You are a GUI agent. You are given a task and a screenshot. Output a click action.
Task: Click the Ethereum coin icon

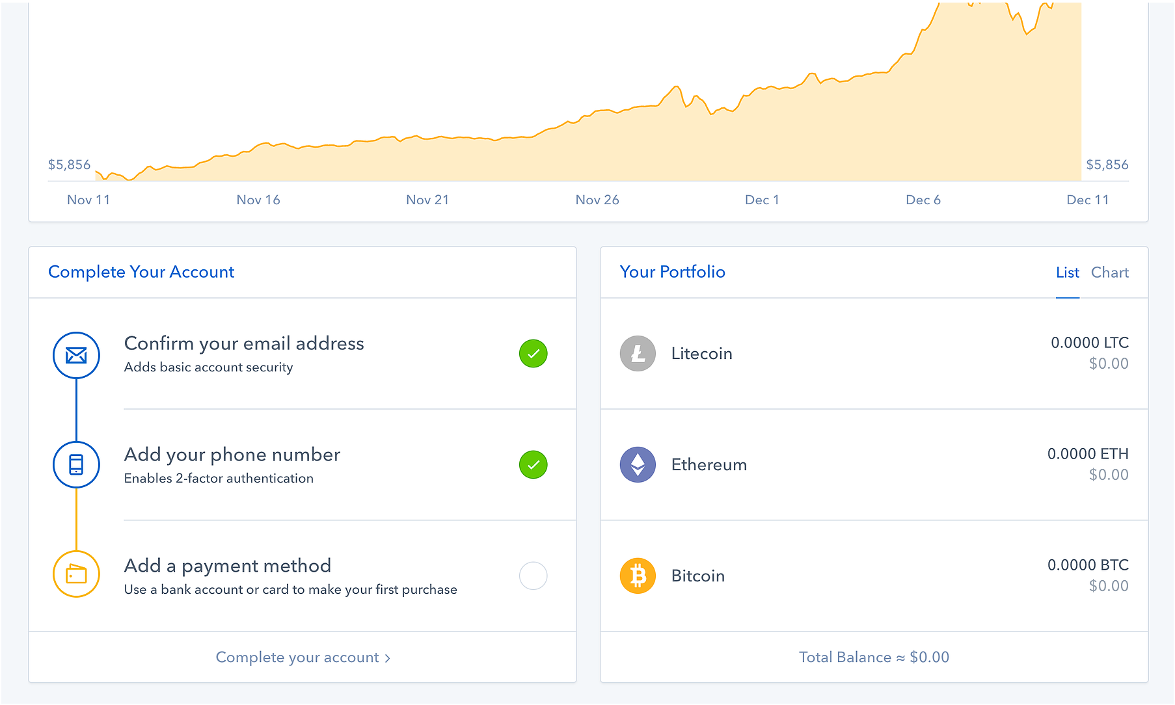tap(638, 464)
